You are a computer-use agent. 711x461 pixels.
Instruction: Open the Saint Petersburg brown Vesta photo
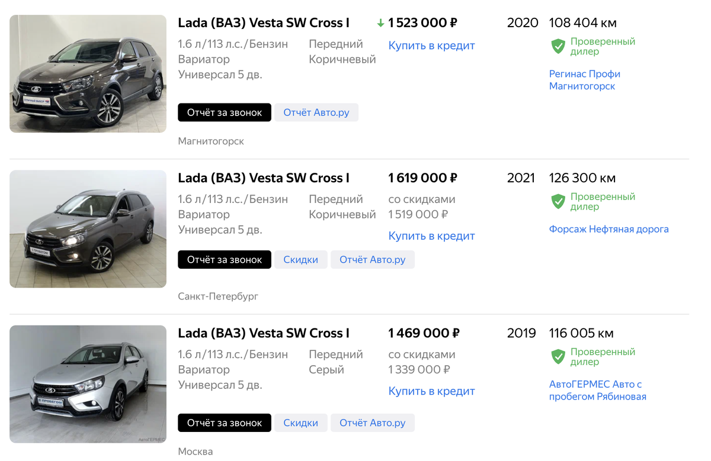pos(88,228)
